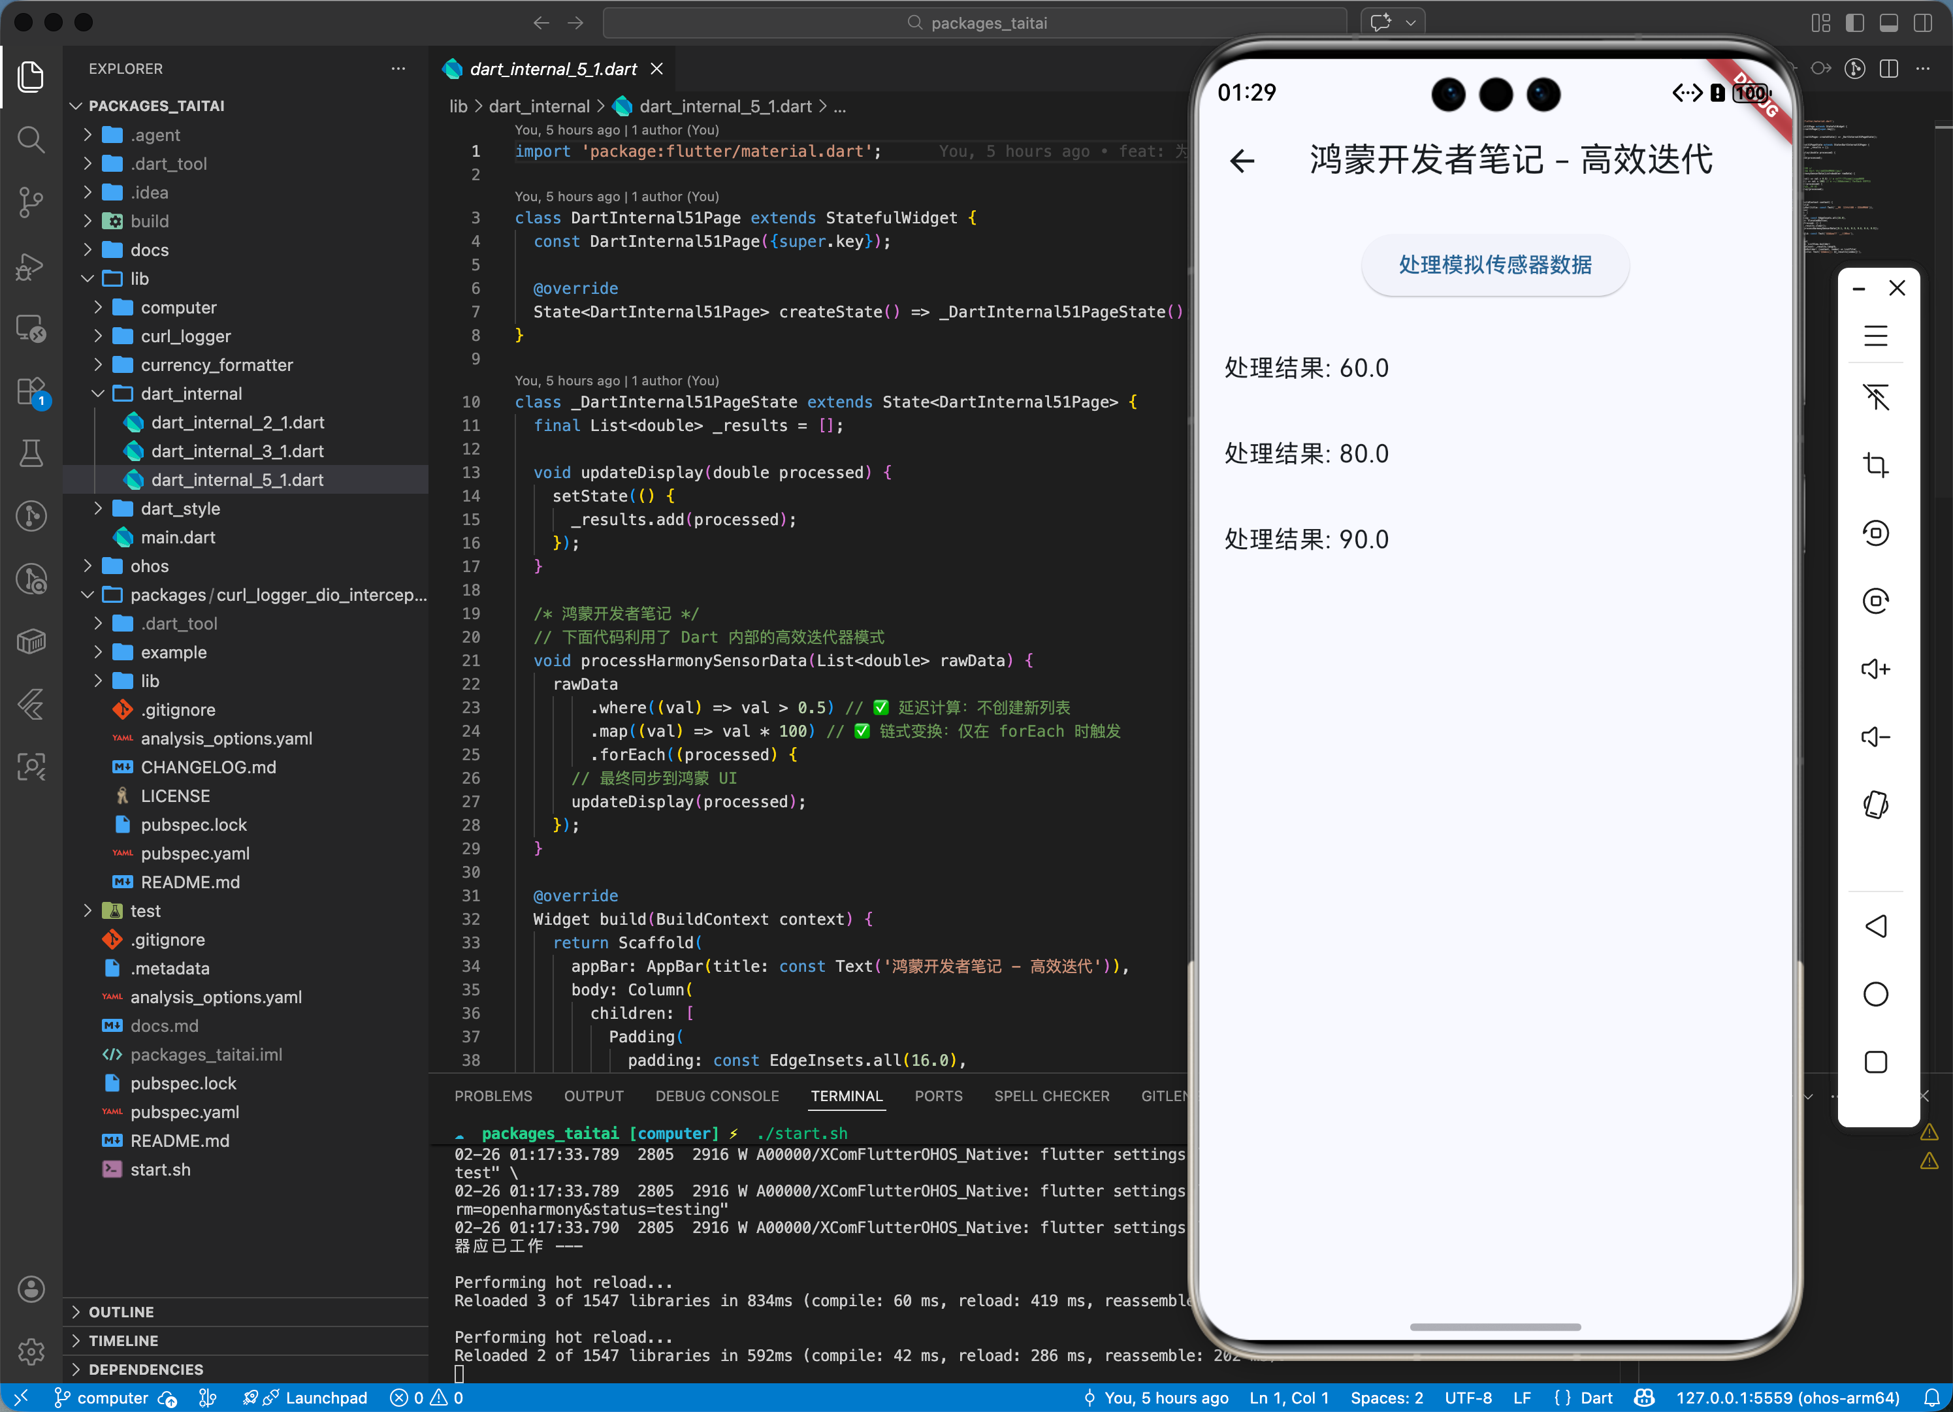Click emulator volume up icon
Image resolution: width=1953 pixels, height=1412 pixels.
[x=1875, y=669]
